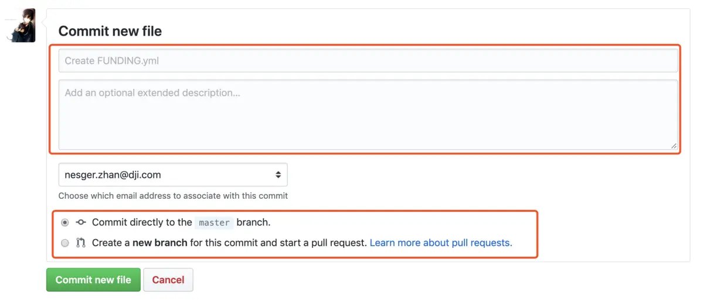Click the "Commit new file" heading

coord(110,32)
